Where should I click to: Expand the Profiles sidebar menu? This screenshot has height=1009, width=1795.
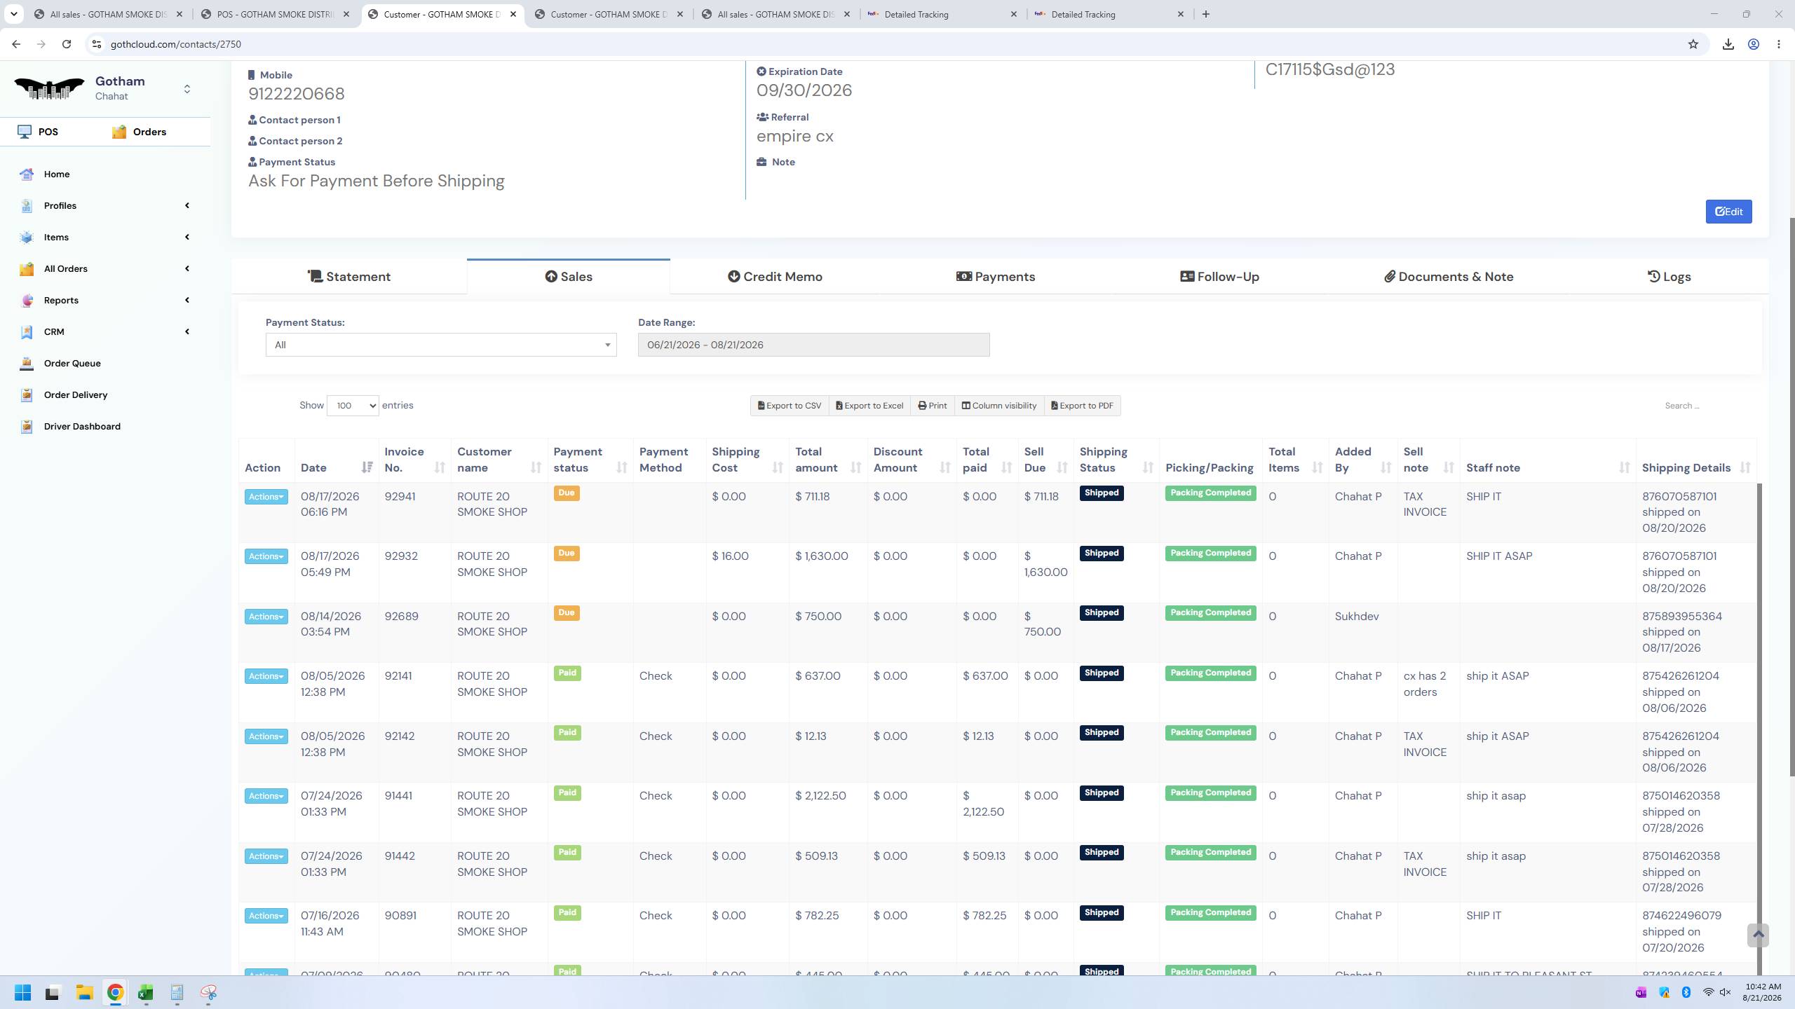[105, 206]
